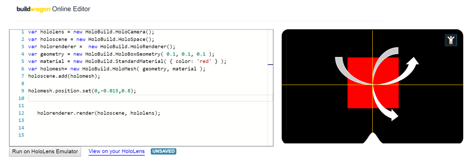Screen dimensions: 471x162
Task: Click line number 9 in gutter
Action: pos(23,91)
